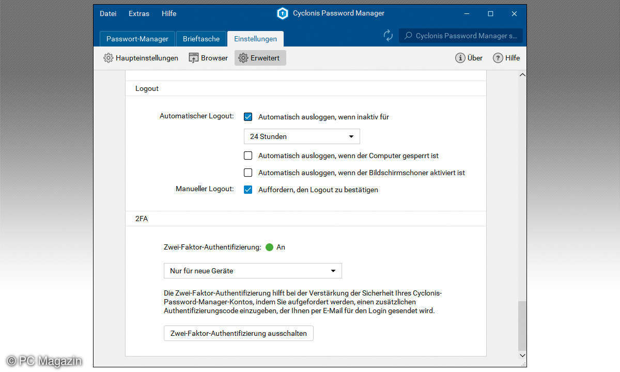Screen dimensions: 620x372
Task: Click the green 2FA status indicator
Action: pyautogui.click(x=269, y=247)
